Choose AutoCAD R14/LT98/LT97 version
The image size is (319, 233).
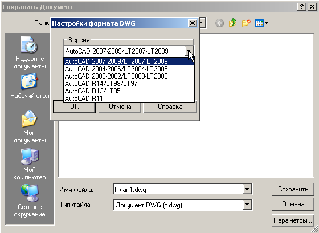tap(129, 84)
